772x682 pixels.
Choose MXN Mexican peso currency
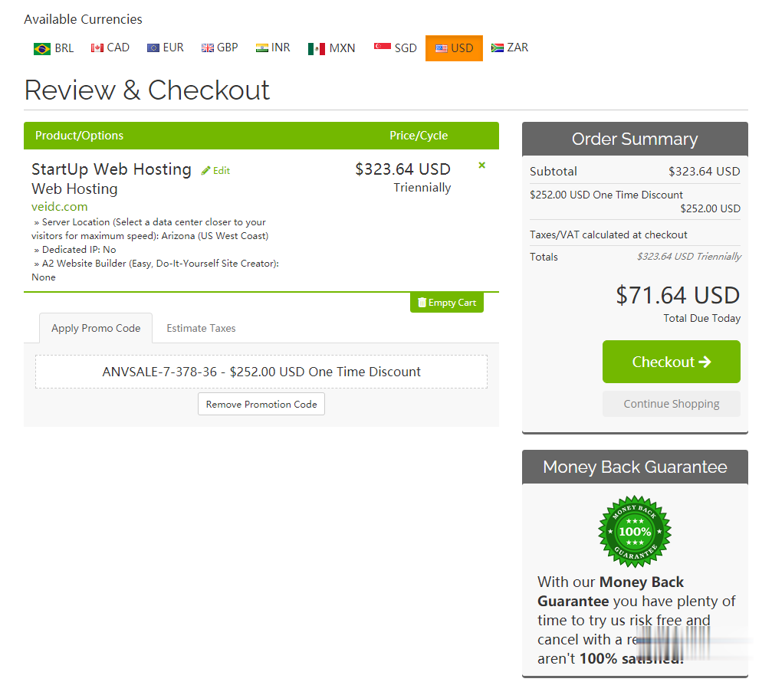[331, 48]
